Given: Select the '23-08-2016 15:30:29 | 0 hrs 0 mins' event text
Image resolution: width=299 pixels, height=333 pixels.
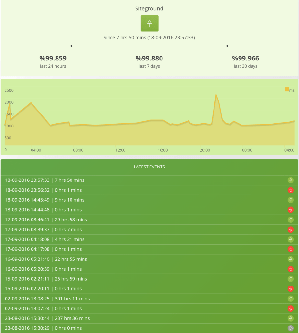Looking at the screenshot, I should coord(43,328).
